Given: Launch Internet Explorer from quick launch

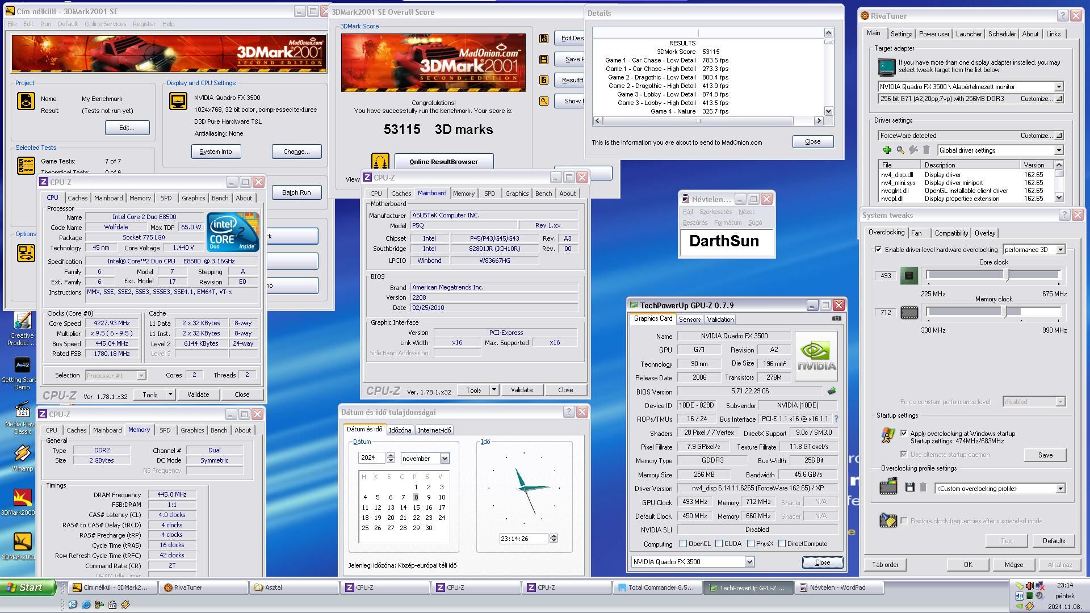Looking at the screenshot, I should click(86, 604).
